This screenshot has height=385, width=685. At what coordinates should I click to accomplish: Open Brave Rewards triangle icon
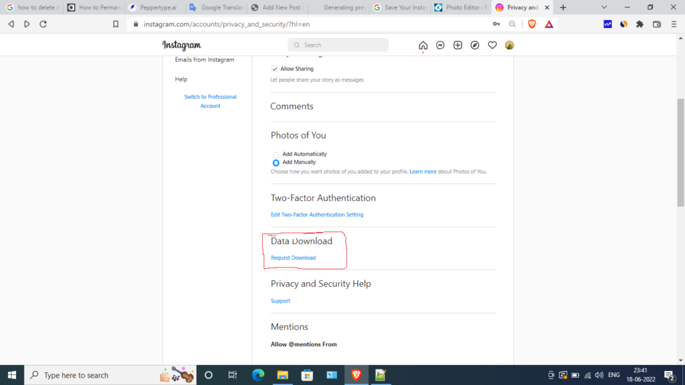point(549,24)
